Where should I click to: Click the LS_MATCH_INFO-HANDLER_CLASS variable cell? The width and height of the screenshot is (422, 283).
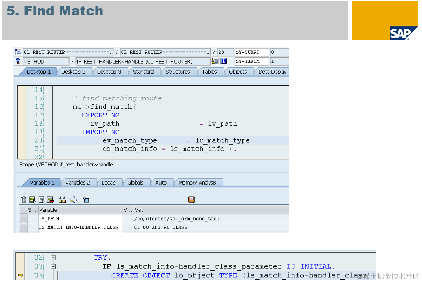(81, 227)
